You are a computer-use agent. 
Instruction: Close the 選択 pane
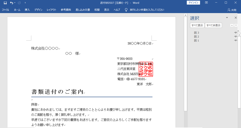point(236,18)
